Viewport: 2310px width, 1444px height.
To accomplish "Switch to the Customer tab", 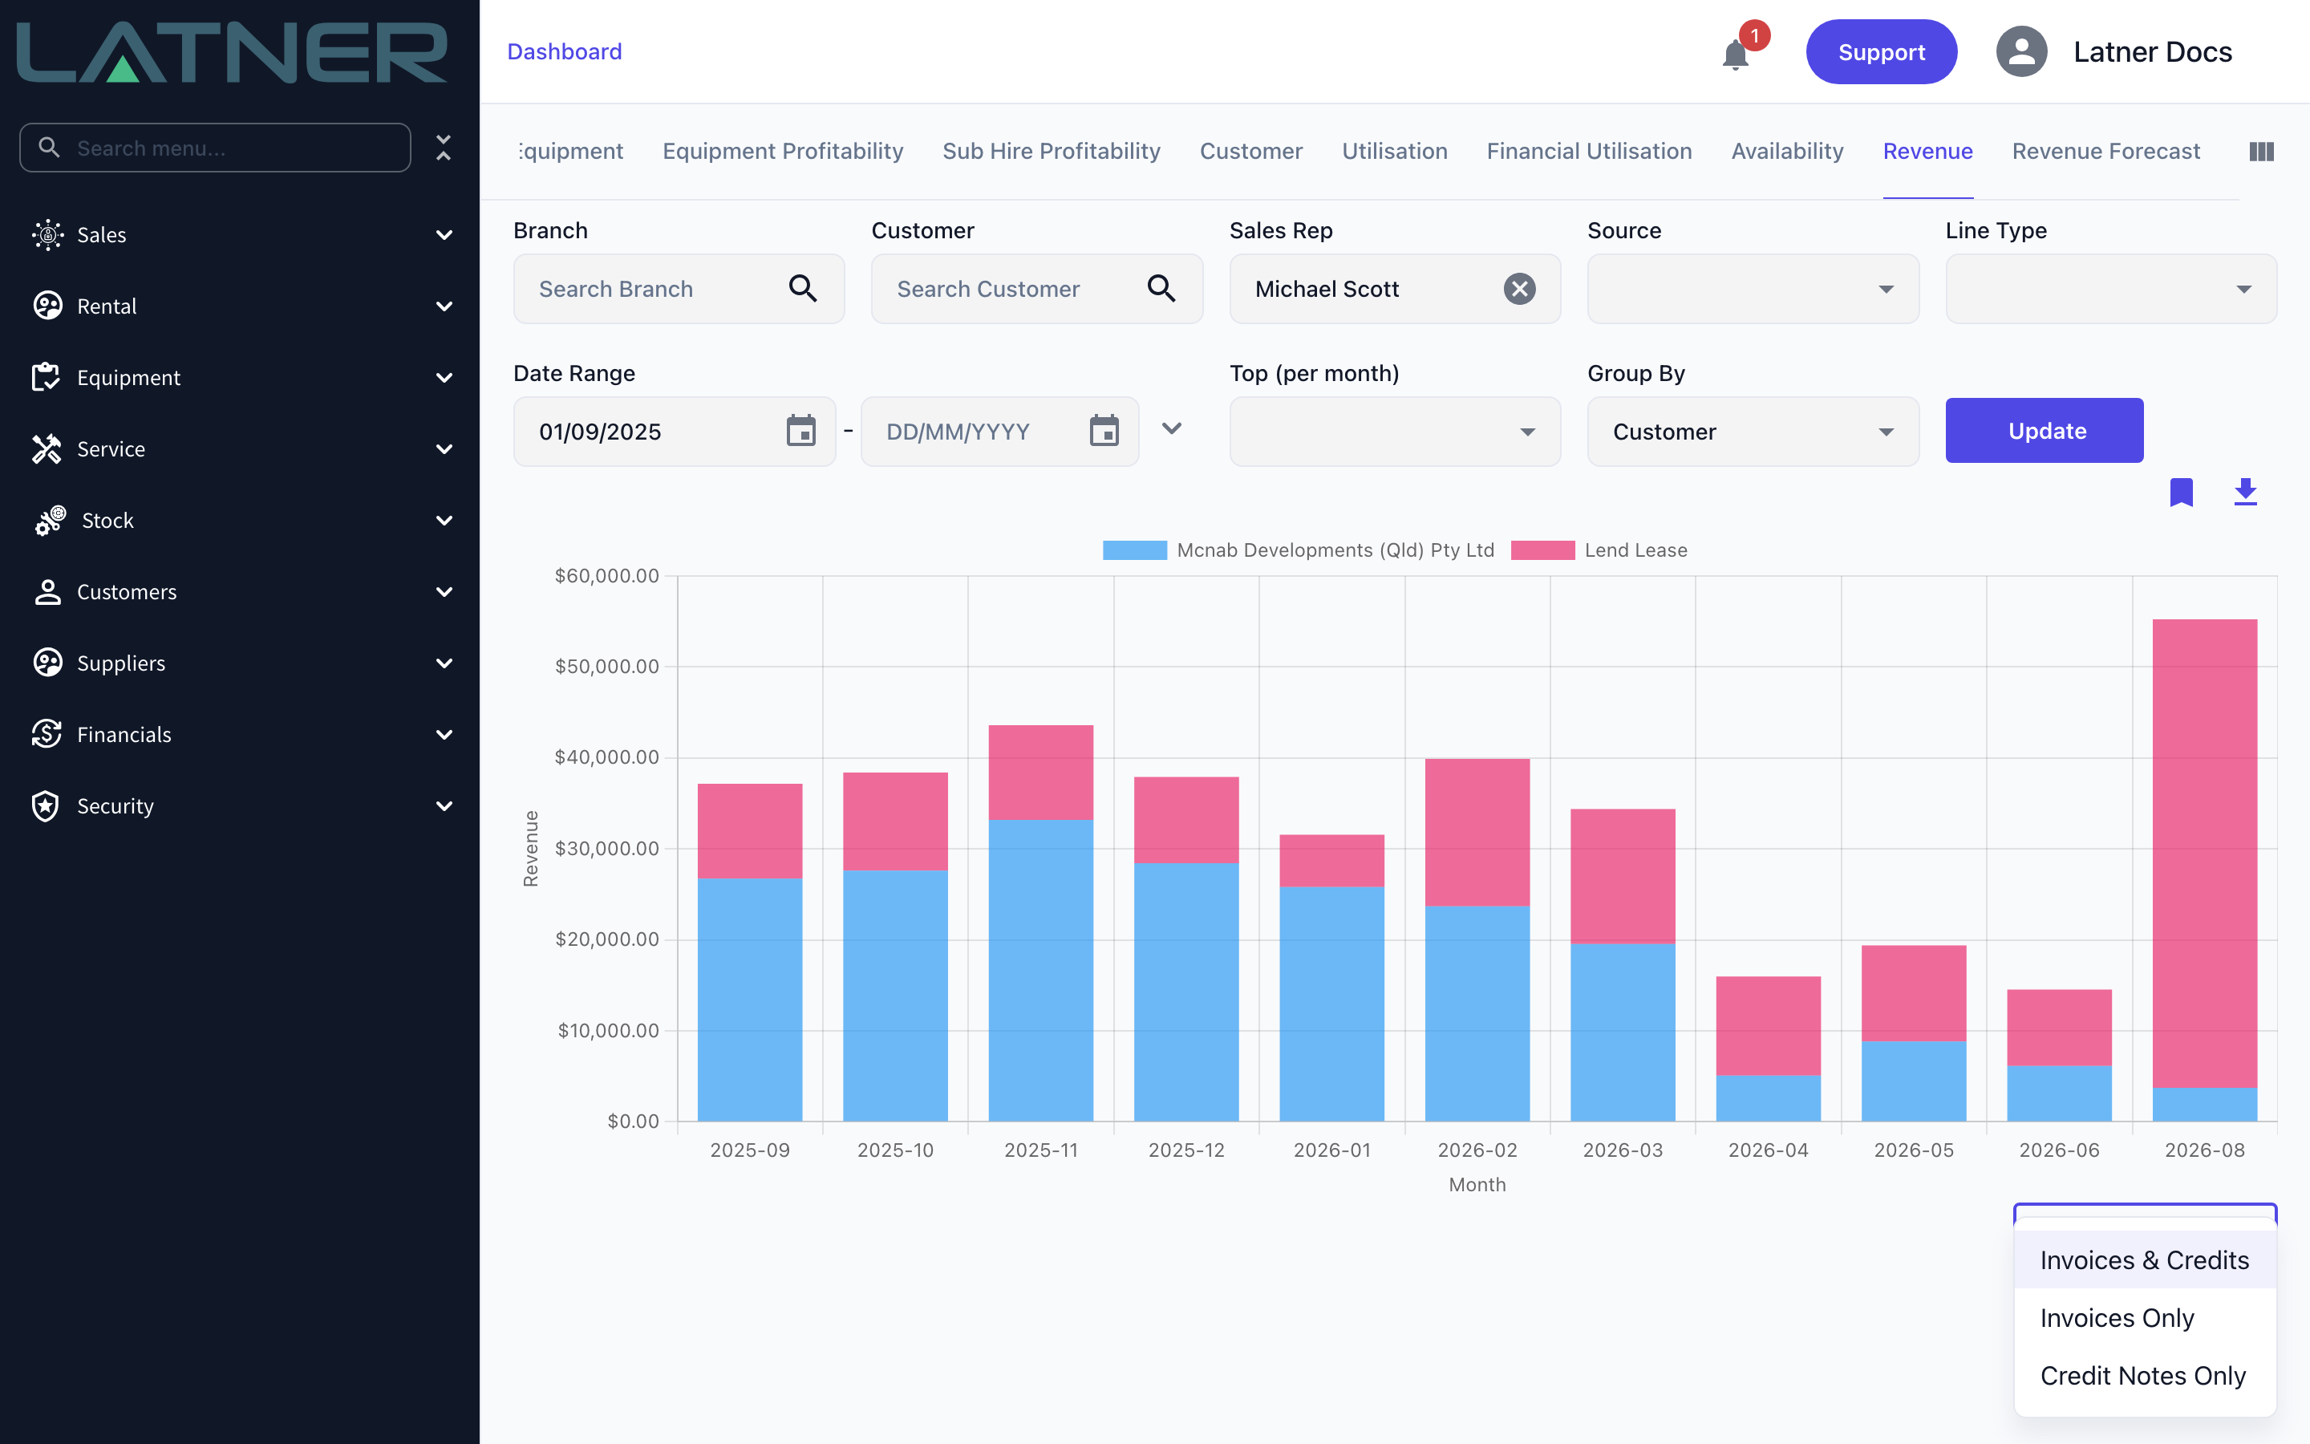I will click(1250, 151).
